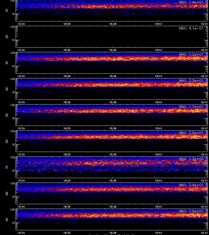Screen dimensions: 209x235
Task: Click the 18:40 tick label under 8R panel
Action: tap(158, 207)
